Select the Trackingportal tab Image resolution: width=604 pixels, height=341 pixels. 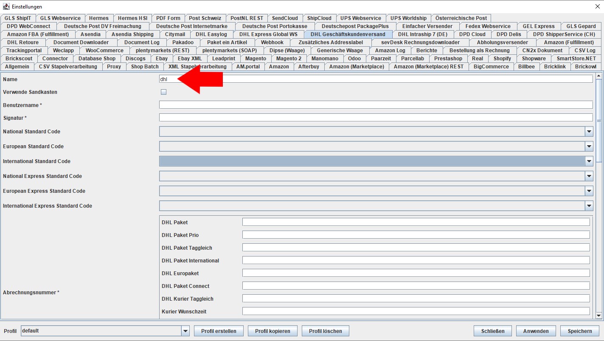coord(24,51)
